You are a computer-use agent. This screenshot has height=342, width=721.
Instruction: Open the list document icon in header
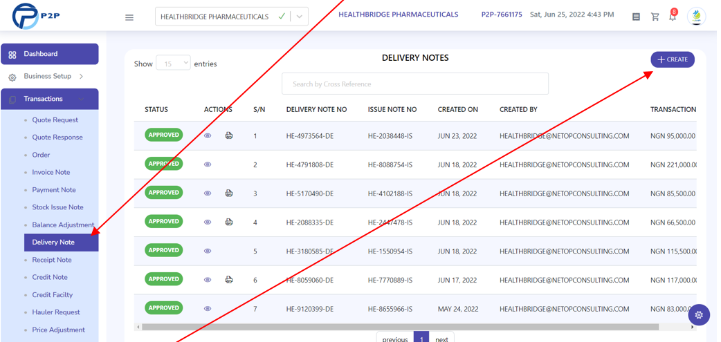tap(636, 17)
